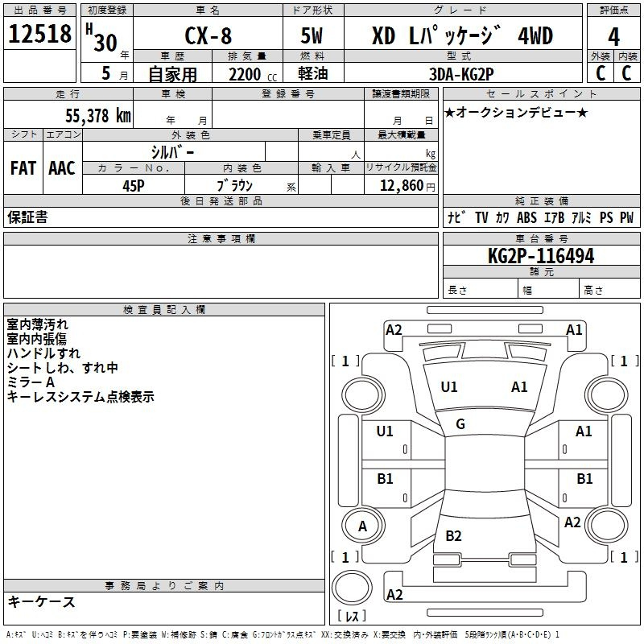The width and height of the screenshot is (644, 644).
Task: Select the B2 mark on the rear hatch
Action: [x=453, y=536]
